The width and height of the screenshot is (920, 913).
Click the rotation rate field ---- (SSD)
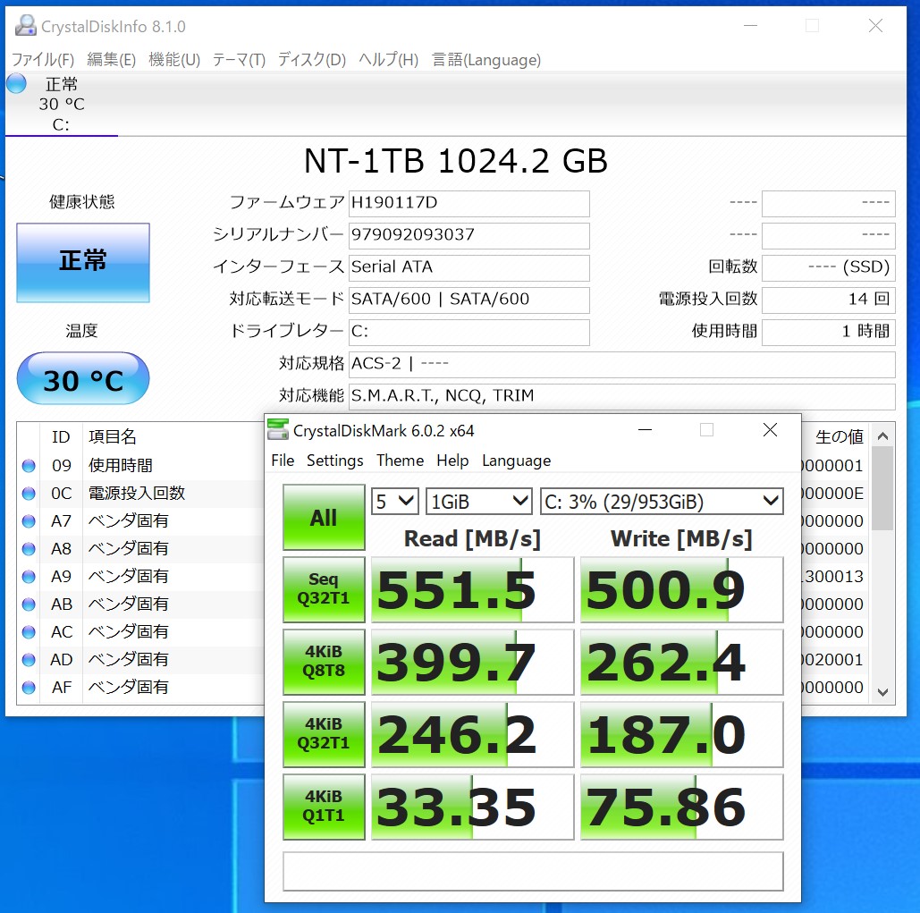pyautogui.click(x=829, y=267)
